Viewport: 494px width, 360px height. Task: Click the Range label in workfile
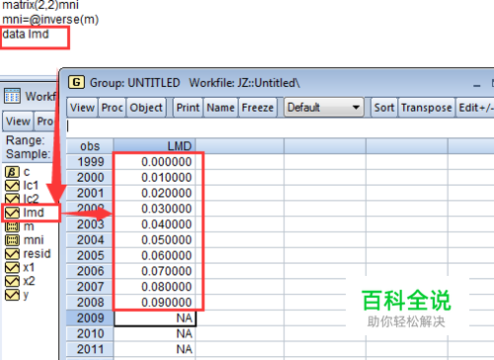(x=26, y=140)
